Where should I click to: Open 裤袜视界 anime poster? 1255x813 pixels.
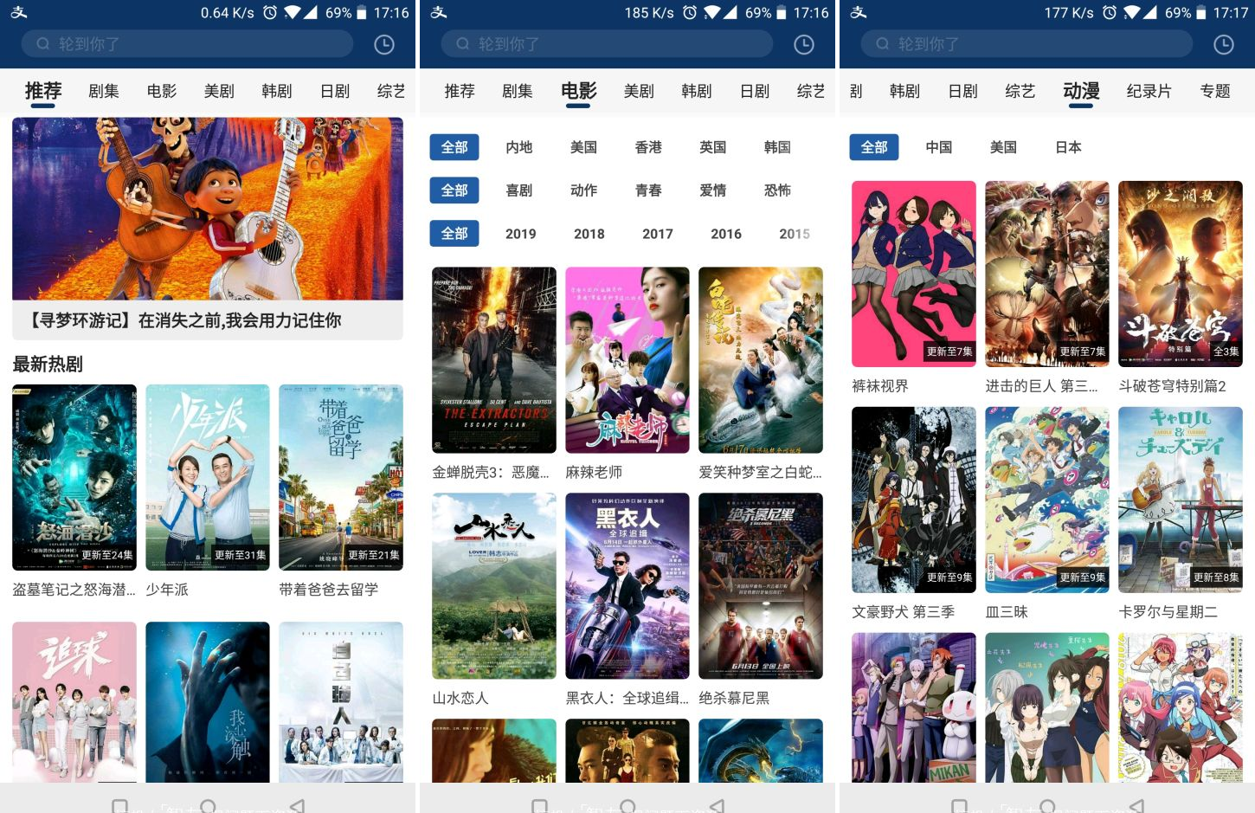click(914, 274)
